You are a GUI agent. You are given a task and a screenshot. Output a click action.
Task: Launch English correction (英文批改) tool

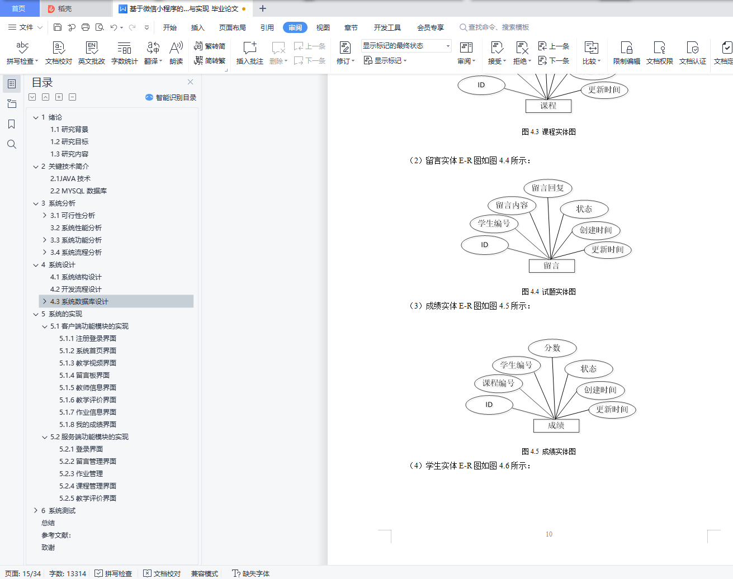92,53
